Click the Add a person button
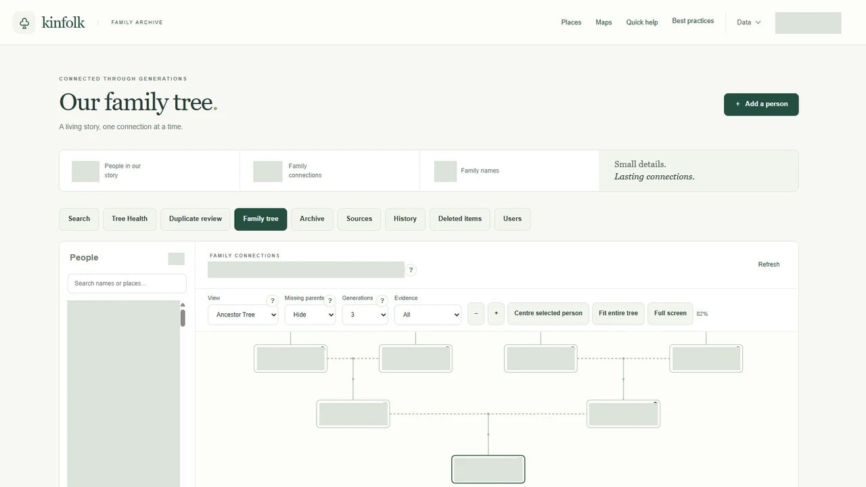Viewport: 866px width, 487px height. [761, 104]
